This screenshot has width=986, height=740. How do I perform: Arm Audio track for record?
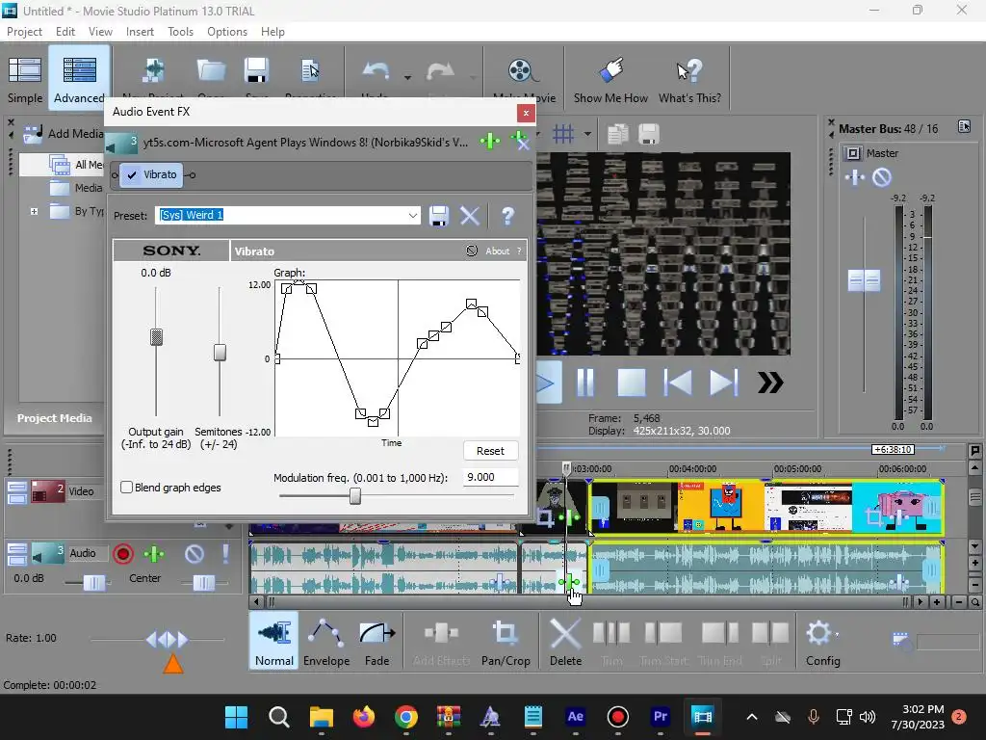(123, 554)
